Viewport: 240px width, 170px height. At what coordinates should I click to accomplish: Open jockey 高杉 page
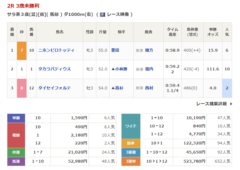119,88
